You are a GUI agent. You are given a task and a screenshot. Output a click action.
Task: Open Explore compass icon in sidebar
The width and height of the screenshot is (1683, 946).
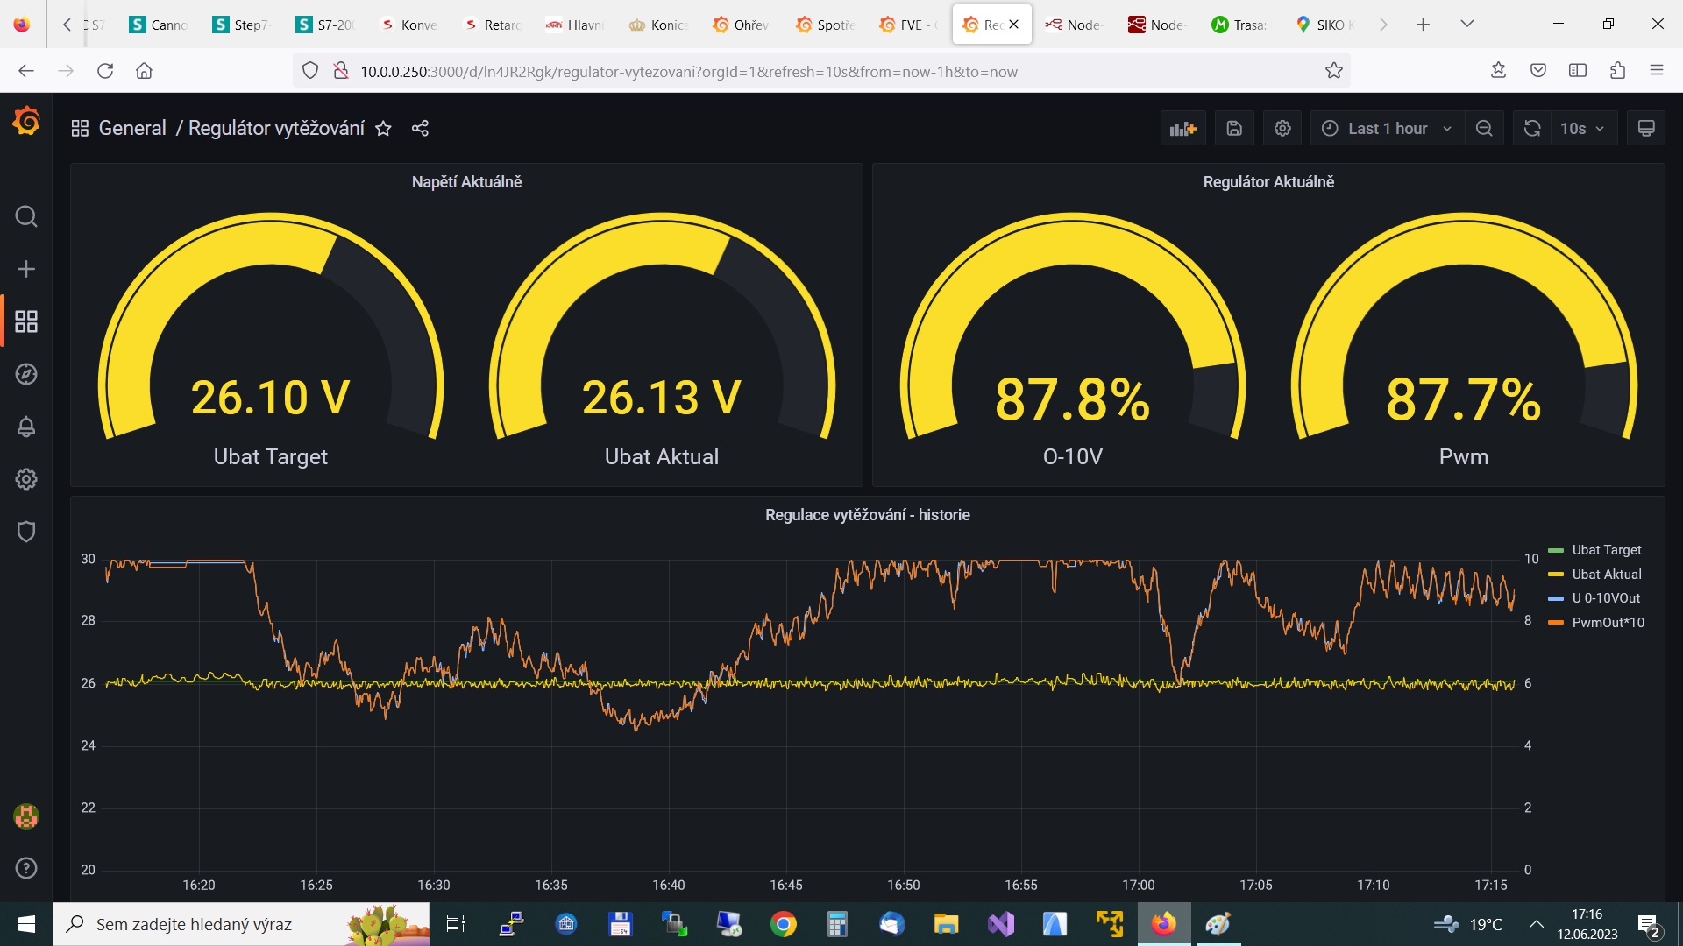(26, 374)
